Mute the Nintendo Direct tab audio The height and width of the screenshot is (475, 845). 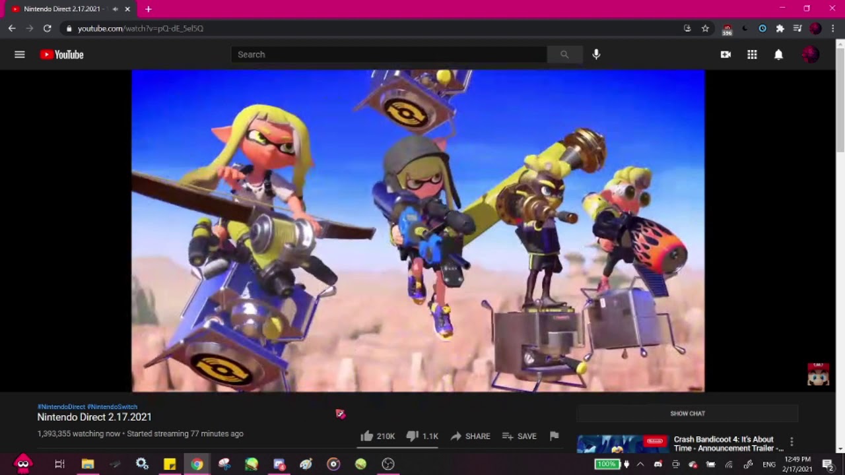[x=116, y=9]
